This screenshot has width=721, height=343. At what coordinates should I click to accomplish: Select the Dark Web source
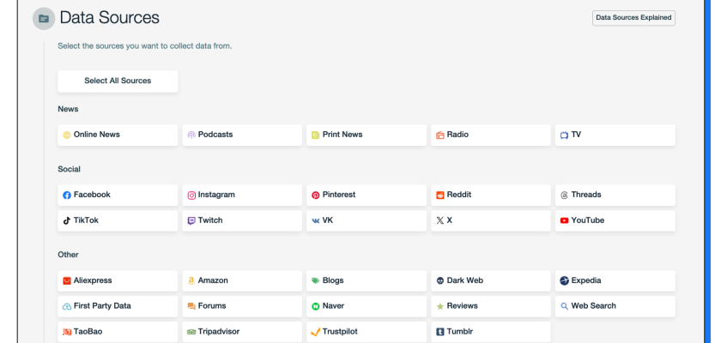(x=490, y=281)
